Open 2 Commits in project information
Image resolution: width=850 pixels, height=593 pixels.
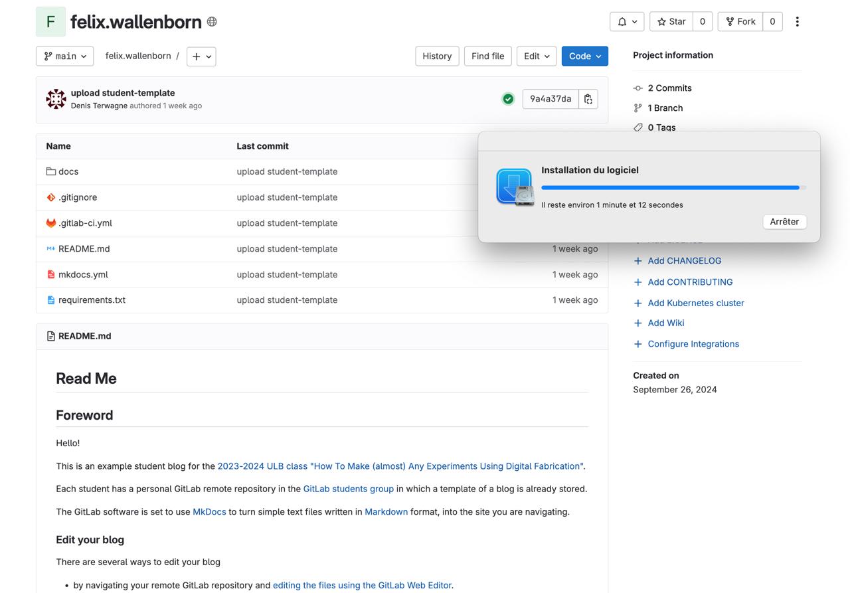[669, 88]
